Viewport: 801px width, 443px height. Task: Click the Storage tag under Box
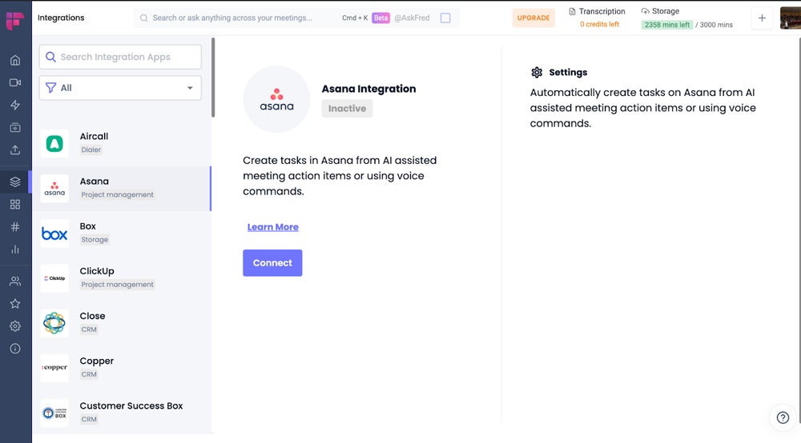coord(95,240)
